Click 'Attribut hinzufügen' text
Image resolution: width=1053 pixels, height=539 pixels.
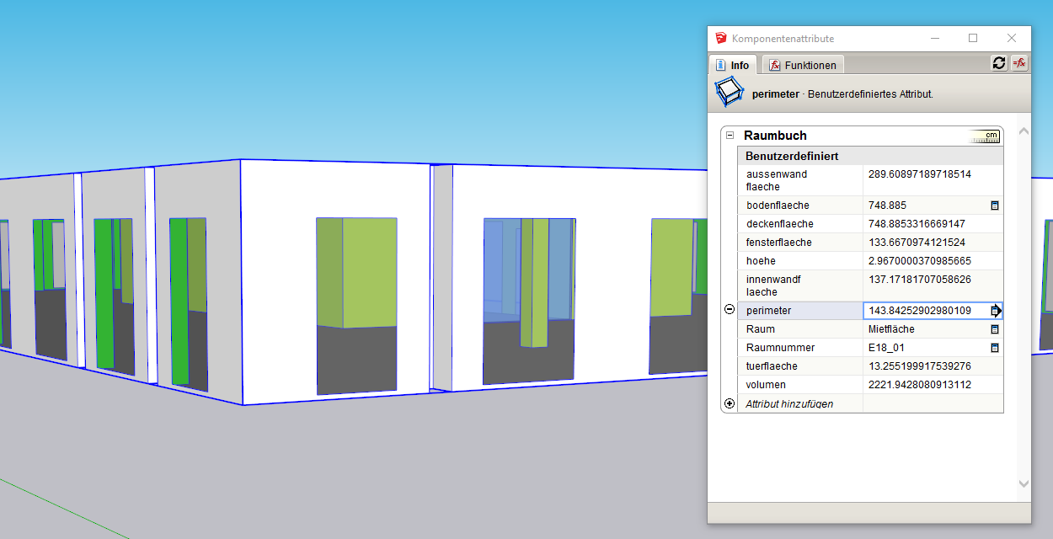[x=789, y=404]
